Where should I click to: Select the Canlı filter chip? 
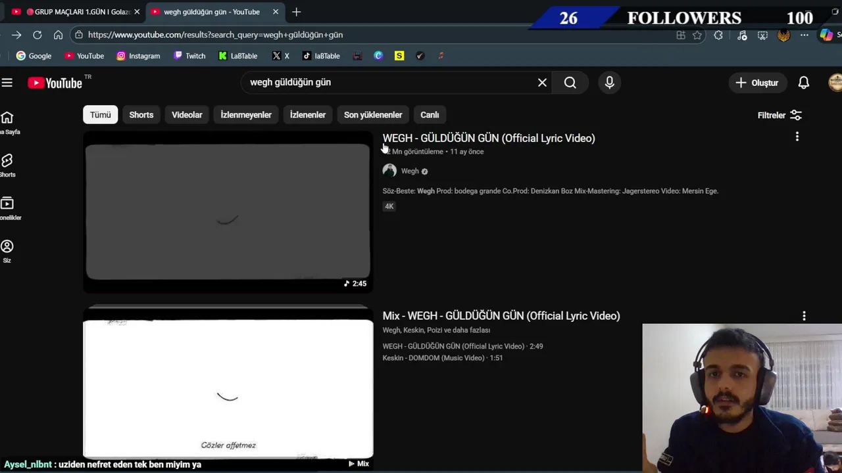tap(430, 115)
